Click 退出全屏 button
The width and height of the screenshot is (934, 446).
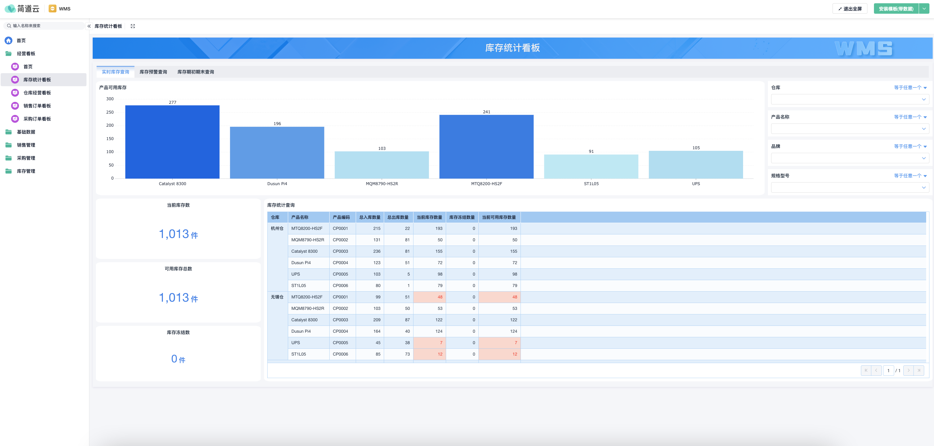[849, 9]
